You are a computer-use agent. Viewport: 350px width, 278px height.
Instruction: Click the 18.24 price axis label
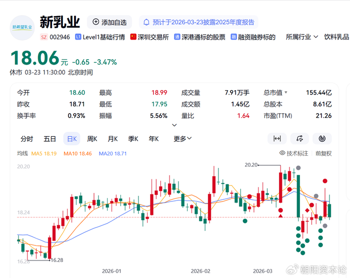pyautogui.click(x=23, y=212)
